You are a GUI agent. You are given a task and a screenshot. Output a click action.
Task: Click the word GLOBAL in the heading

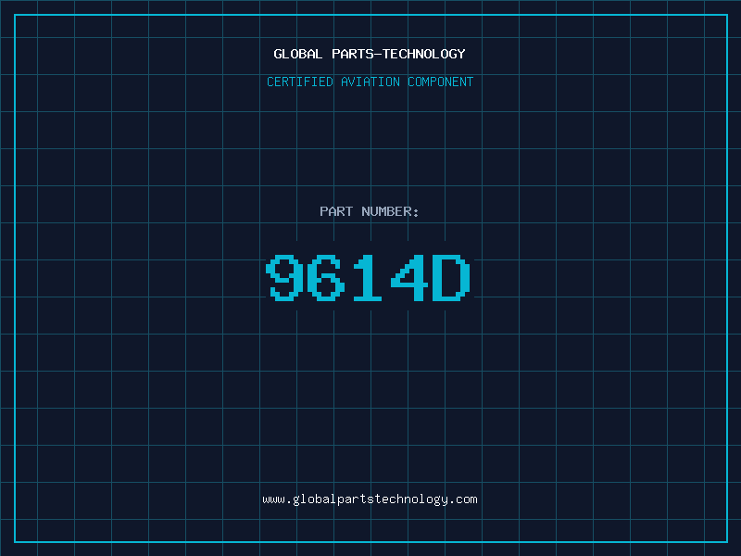(x=298, y=54)
